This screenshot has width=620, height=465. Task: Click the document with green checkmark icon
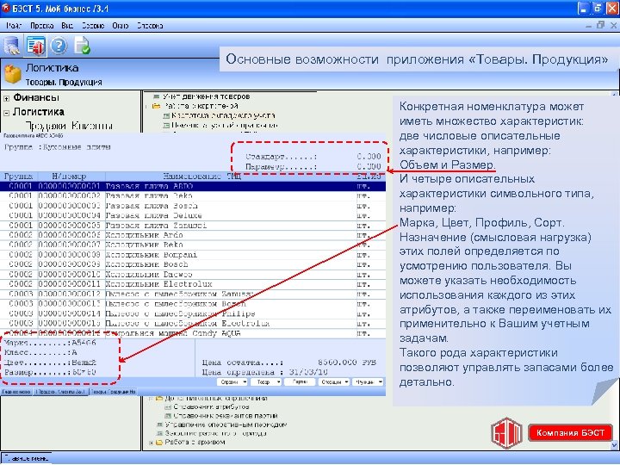click(x=83, y=46)
